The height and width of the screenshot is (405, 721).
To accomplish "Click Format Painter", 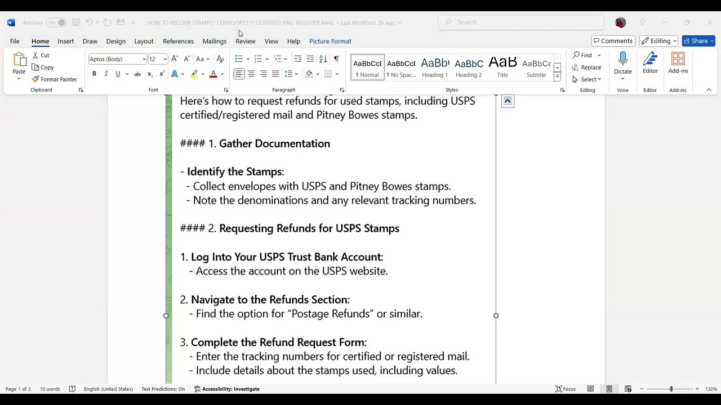I will coord(54,79).
